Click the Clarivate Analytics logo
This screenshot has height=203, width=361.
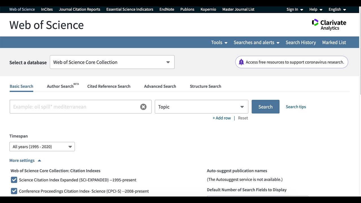point(329,25)
